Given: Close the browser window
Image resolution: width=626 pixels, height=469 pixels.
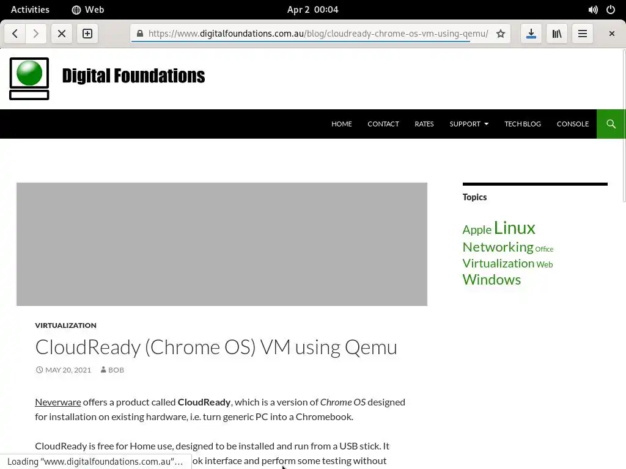Looking at the screenshot, I should [611, 34].
